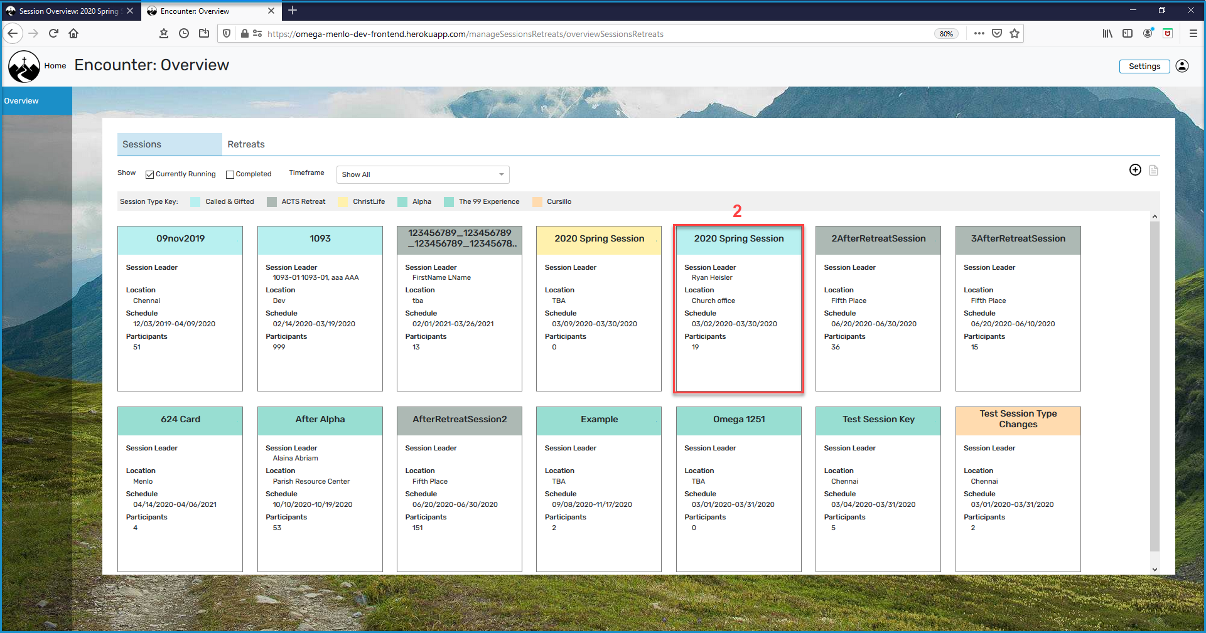This screenshot has width=1206, height=633.
Task: Open the Test Session Type Changes card
Action: coord(1018,489)
